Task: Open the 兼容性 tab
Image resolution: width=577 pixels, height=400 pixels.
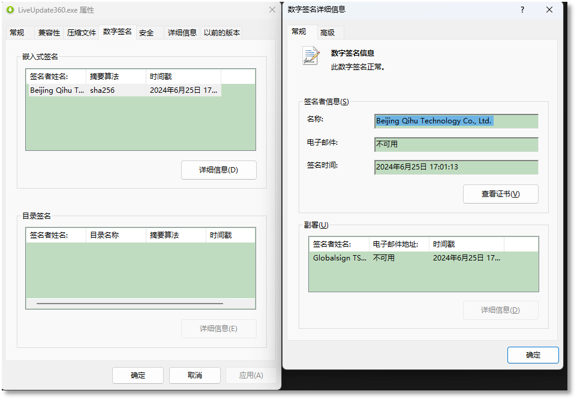Action: pyautogui.click(x=49, y=33)
